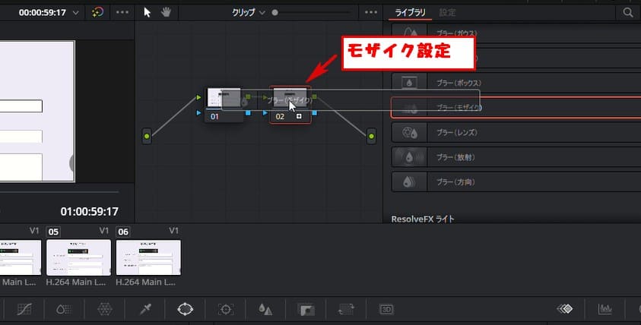Click the search icon in effects library

tap(627, 13)
